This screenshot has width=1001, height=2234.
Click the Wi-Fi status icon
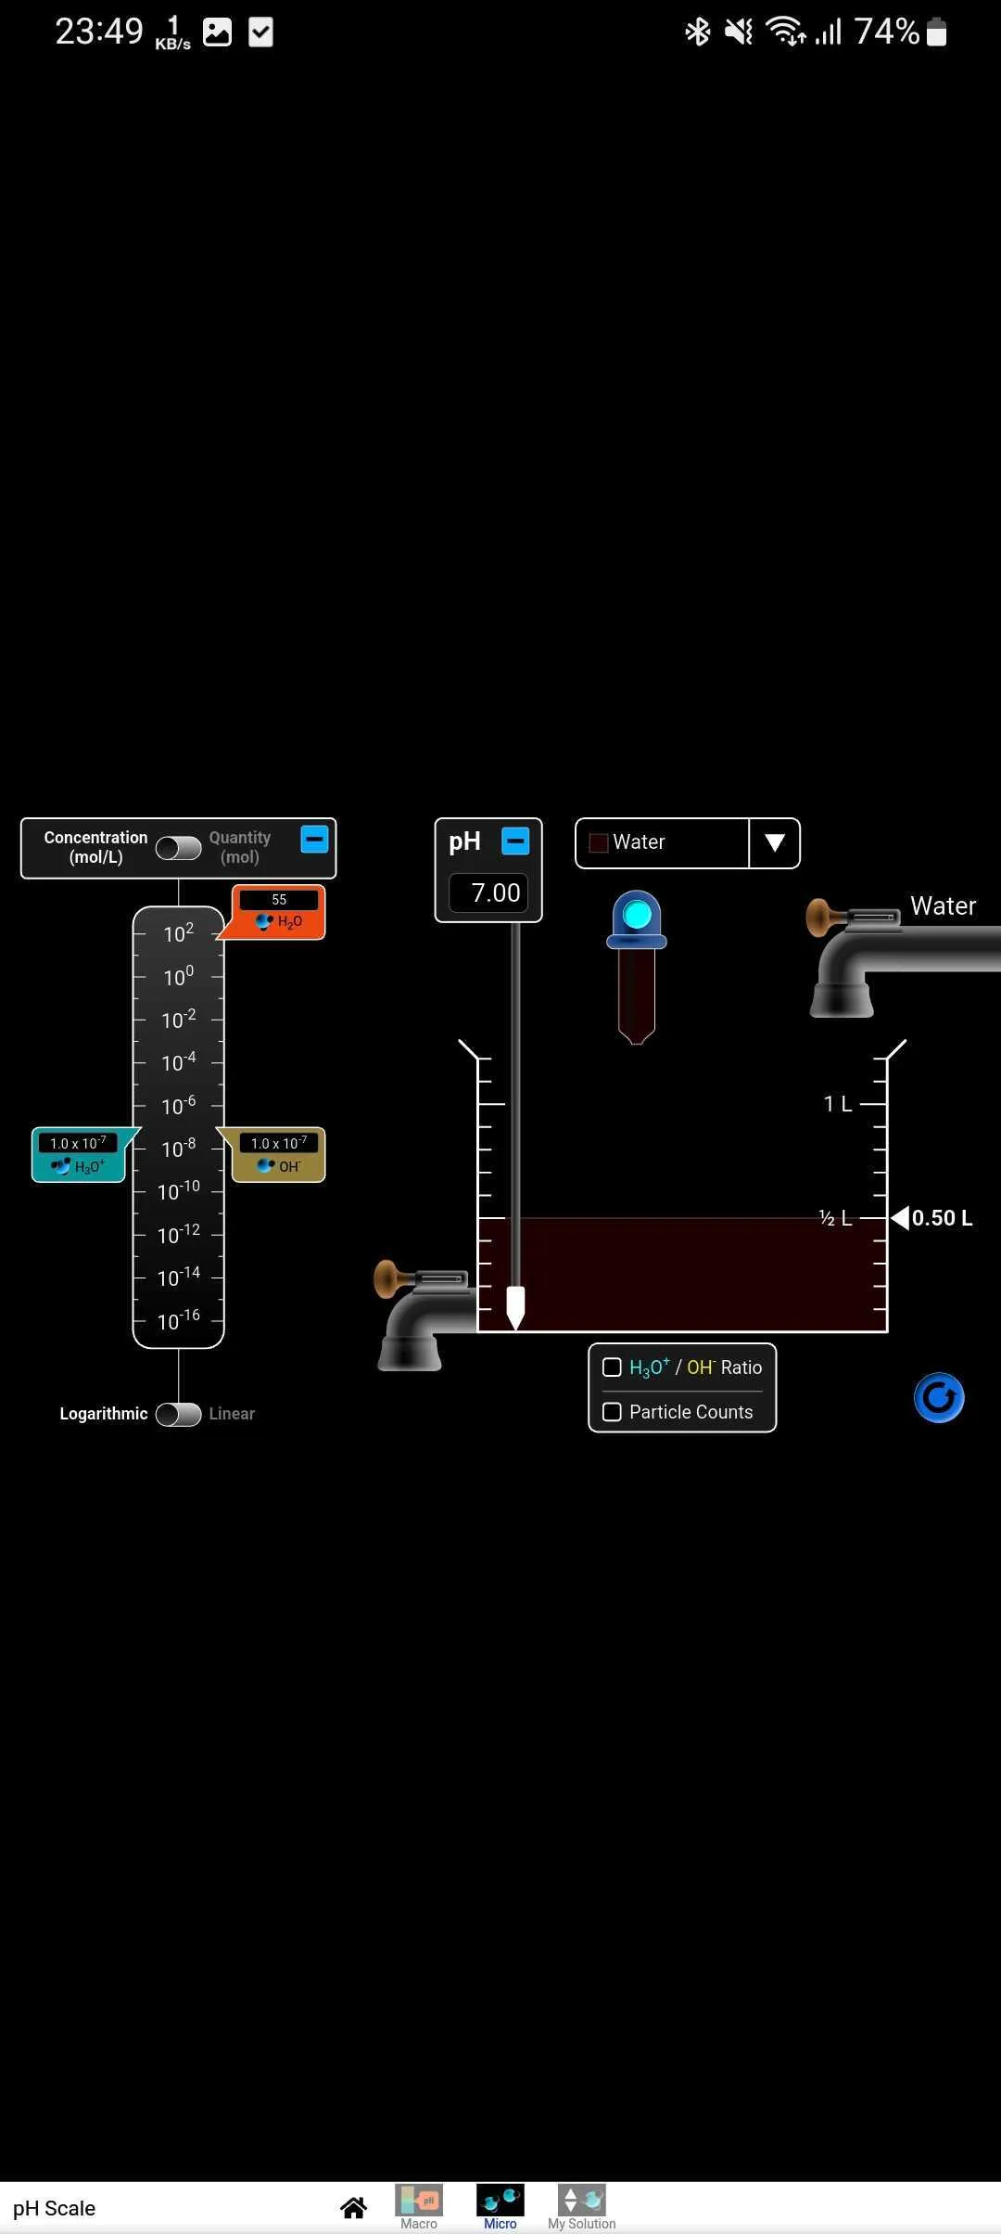[x=785, y=32]
